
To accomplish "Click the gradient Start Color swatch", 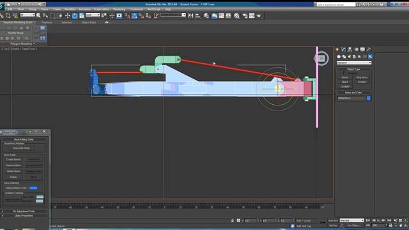I will tap(40, 197).
